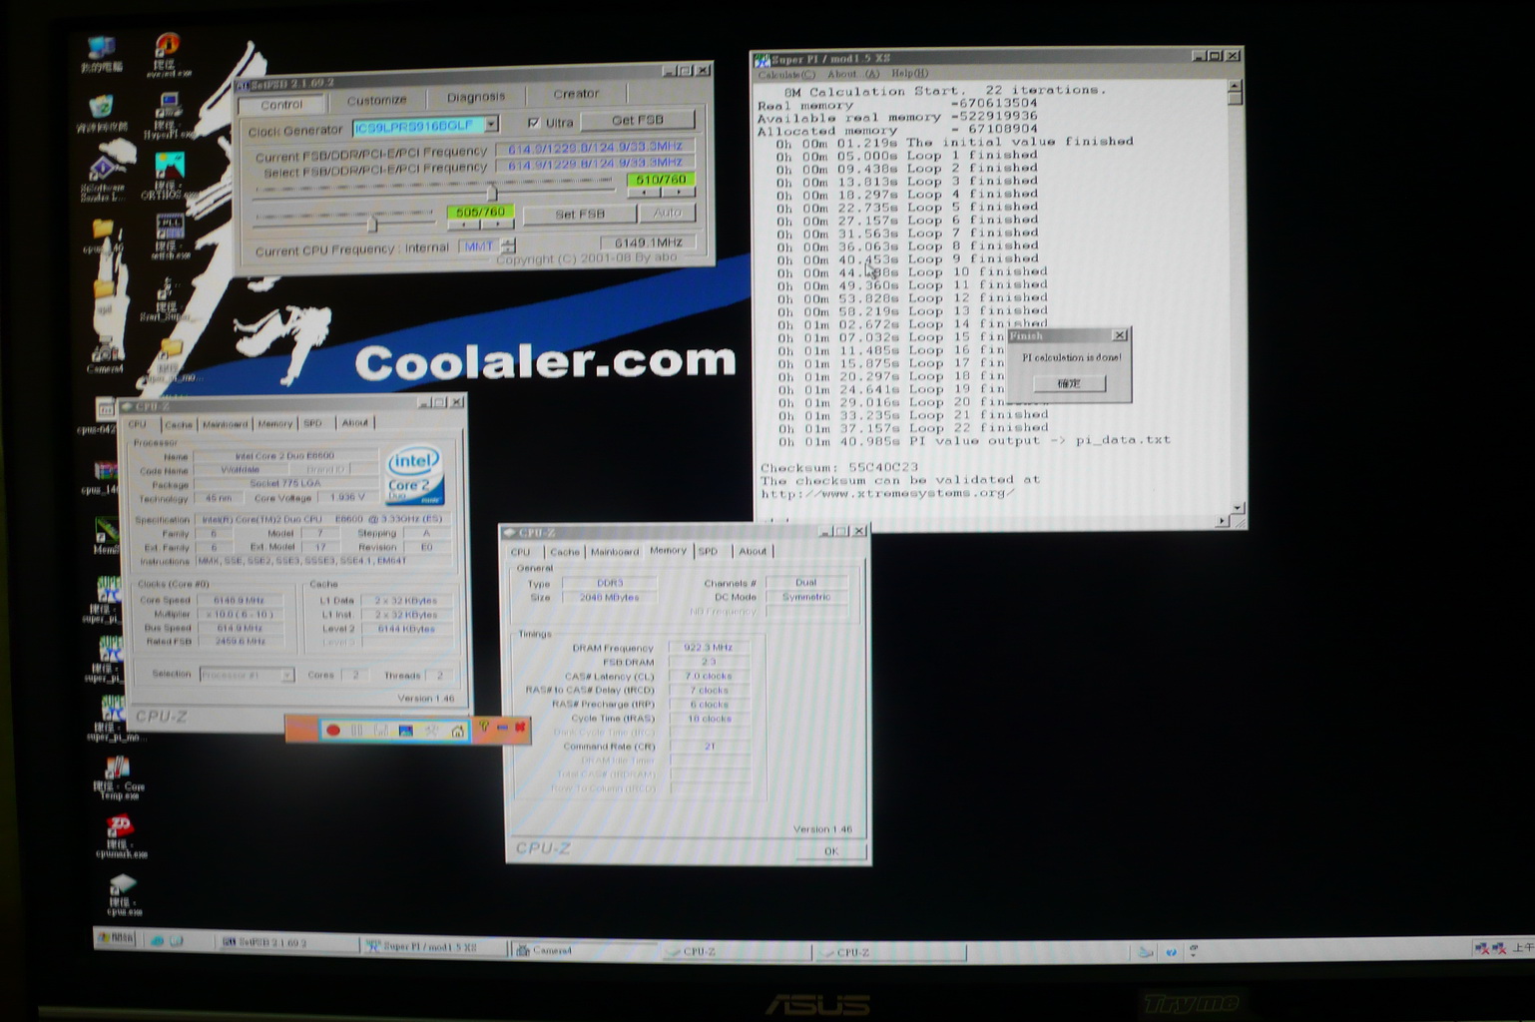Launch the HyperPI.exe desktop shortcut
The height and width of the screenshot is (1022, 1535).
(x=169, y=115)
